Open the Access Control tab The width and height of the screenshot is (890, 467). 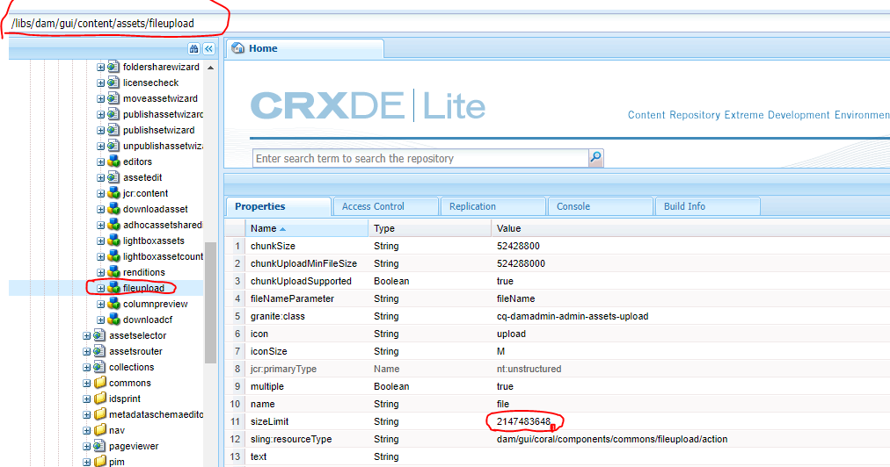click(386, 206)
